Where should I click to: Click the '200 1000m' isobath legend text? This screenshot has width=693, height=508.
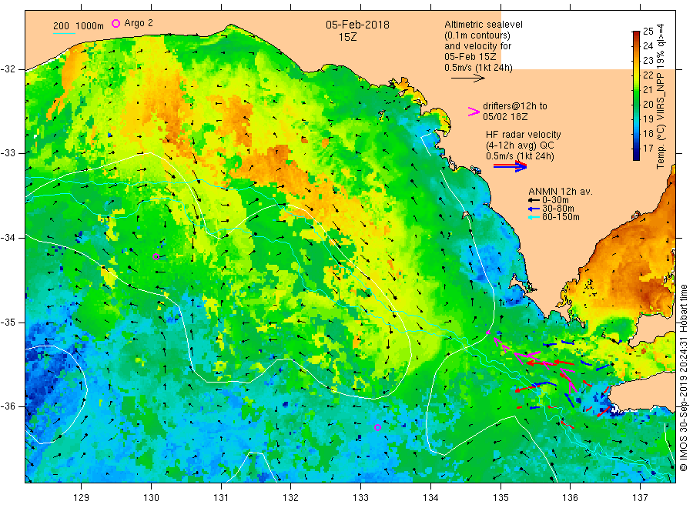point(79,26)
